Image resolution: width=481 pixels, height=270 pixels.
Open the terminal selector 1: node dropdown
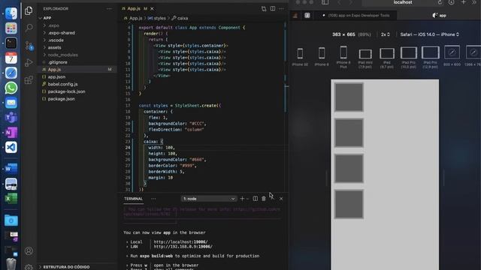(209, 199)
